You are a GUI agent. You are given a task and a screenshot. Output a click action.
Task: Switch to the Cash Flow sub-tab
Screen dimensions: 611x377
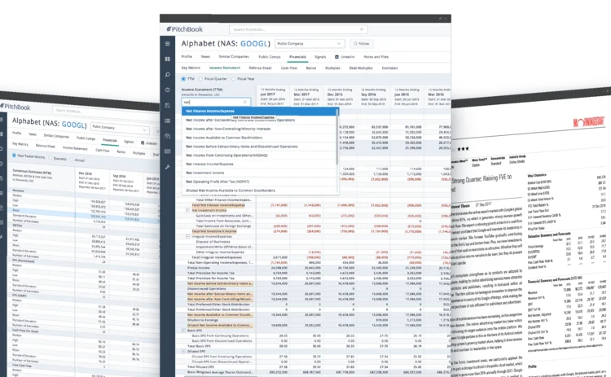click(x=288, y=68)
